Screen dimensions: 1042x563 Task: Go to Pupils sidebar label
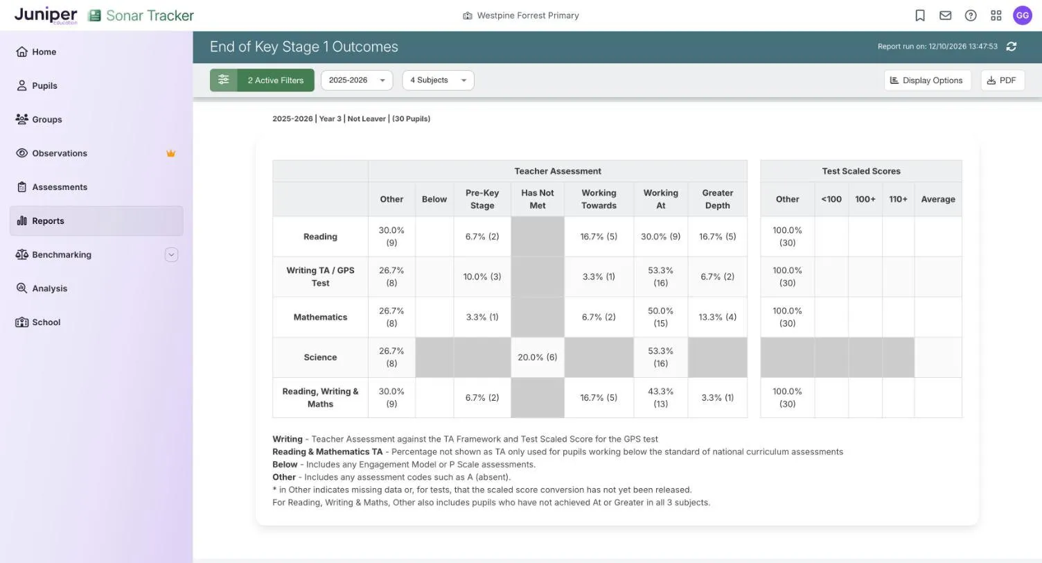(44, 85)
